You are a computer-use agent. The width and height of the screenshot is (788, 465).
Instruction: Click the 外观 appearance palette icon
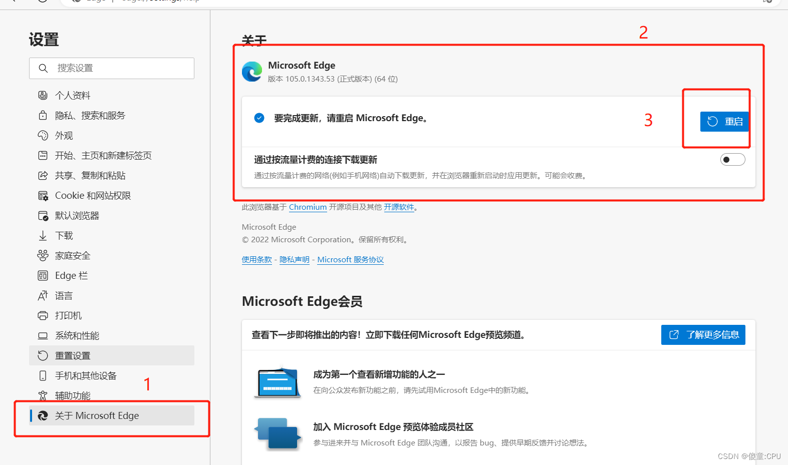[x=43, y=135]
